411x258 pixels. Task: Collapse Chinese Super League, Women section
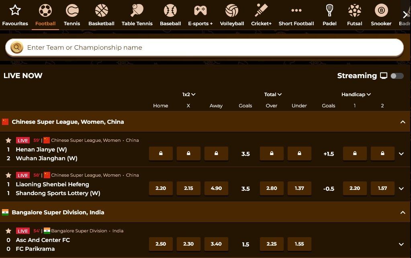(403, 122)
